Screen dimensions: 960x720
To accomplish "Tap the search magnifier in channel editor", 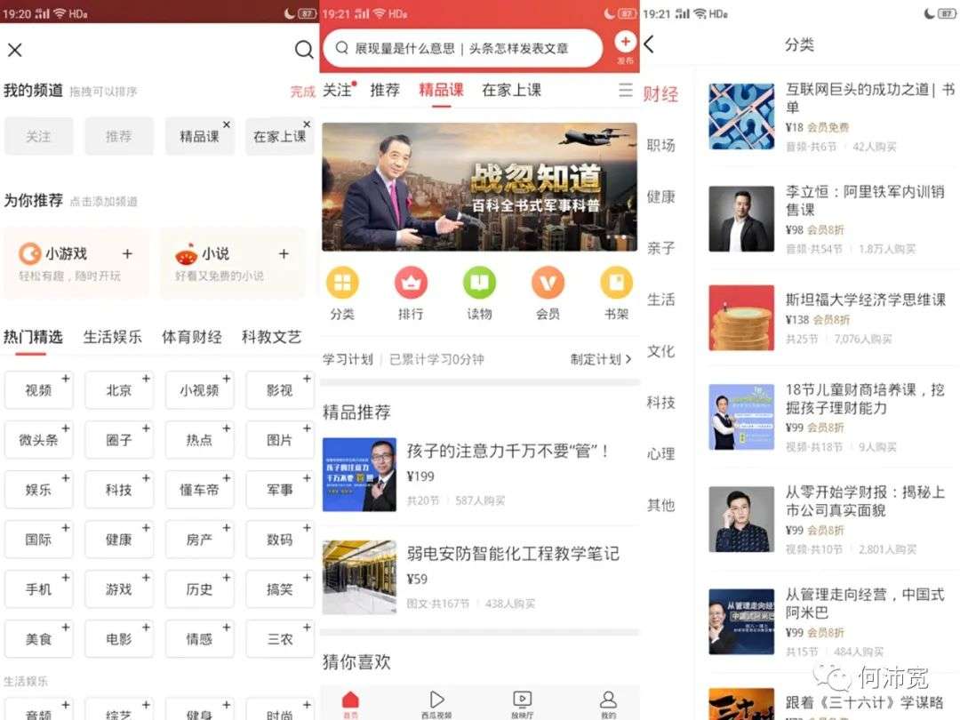I will click(304, 50).
